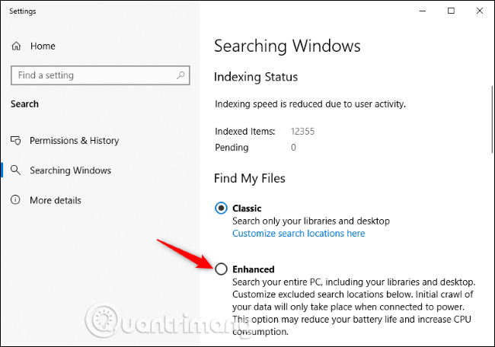Open More details section
The width and height of the screenshot is (495, 347).
pyautogui.click(x=55, y=200)
